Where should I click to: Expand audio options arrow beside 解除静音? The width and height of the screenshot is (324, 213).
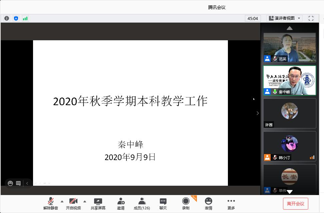click(x=62, y=201)
